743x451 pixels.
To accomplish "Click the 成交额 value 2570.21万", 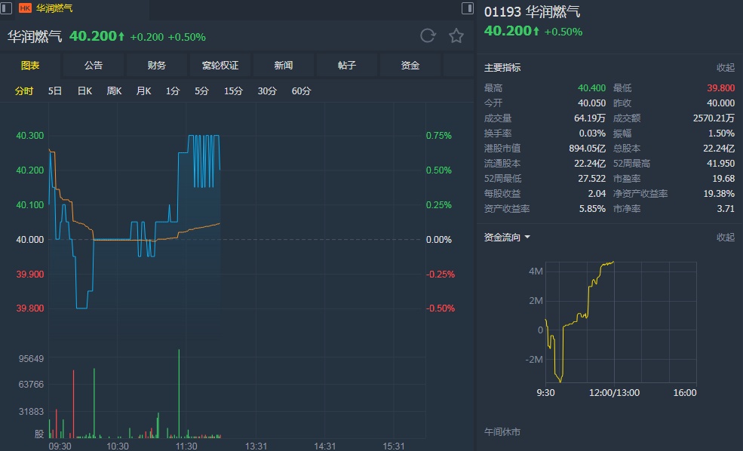I will [714, 118].
